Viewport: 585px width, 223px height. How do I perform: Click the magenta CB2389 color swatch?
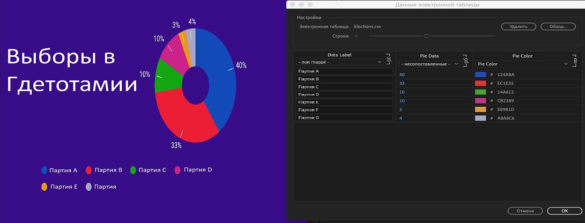[x=480, y=101]
